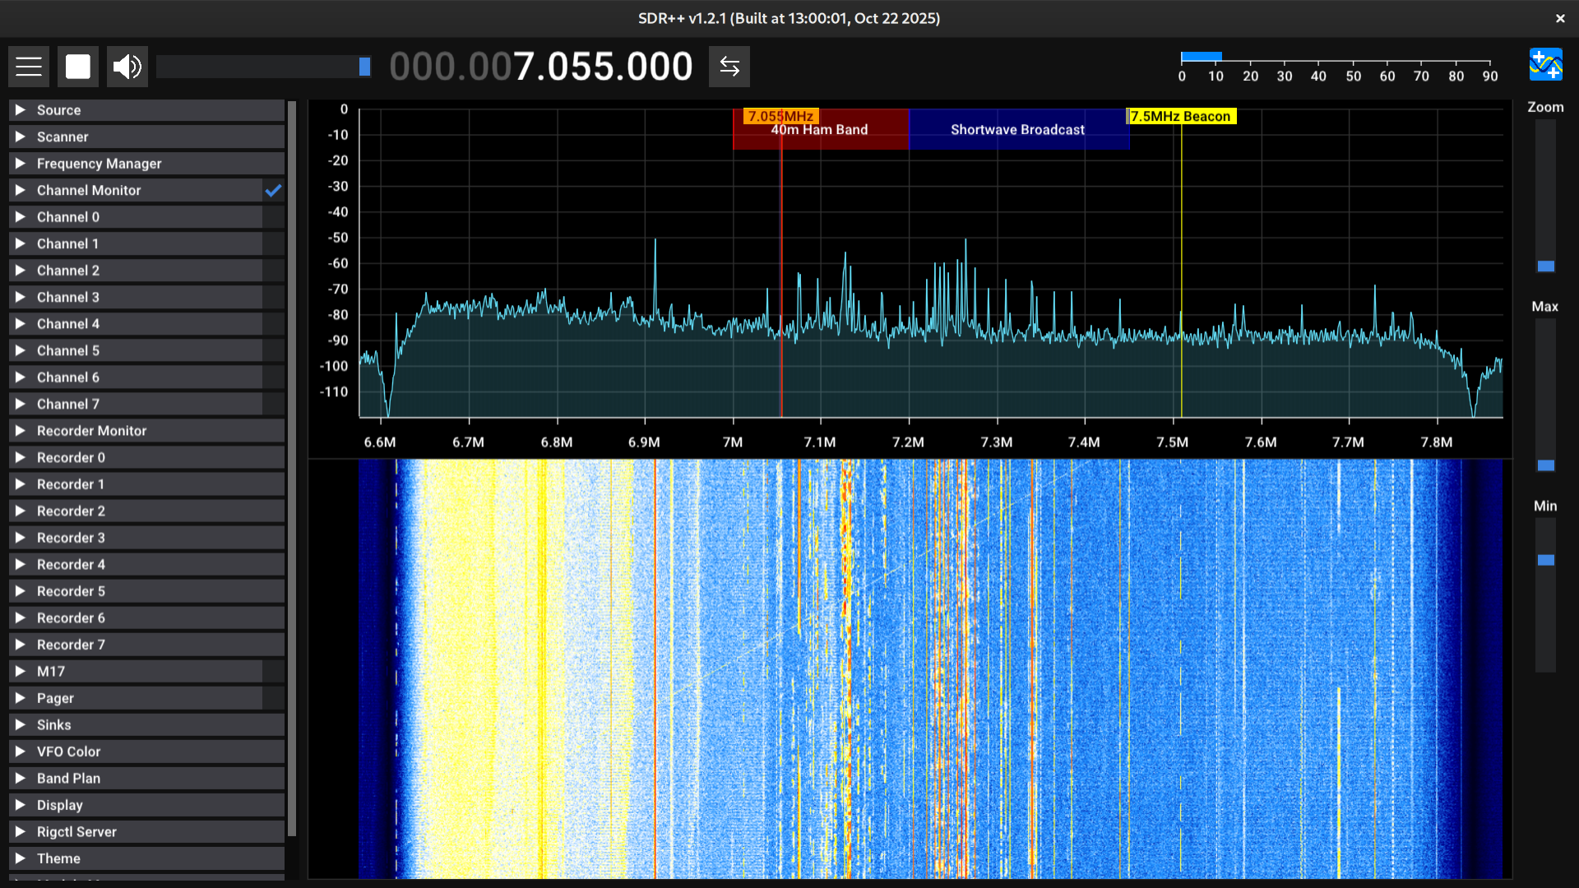Toggle the hamburger menu button
This screenshot has width=1579, height=888.
pyautogui.click(x=29, y=67)
